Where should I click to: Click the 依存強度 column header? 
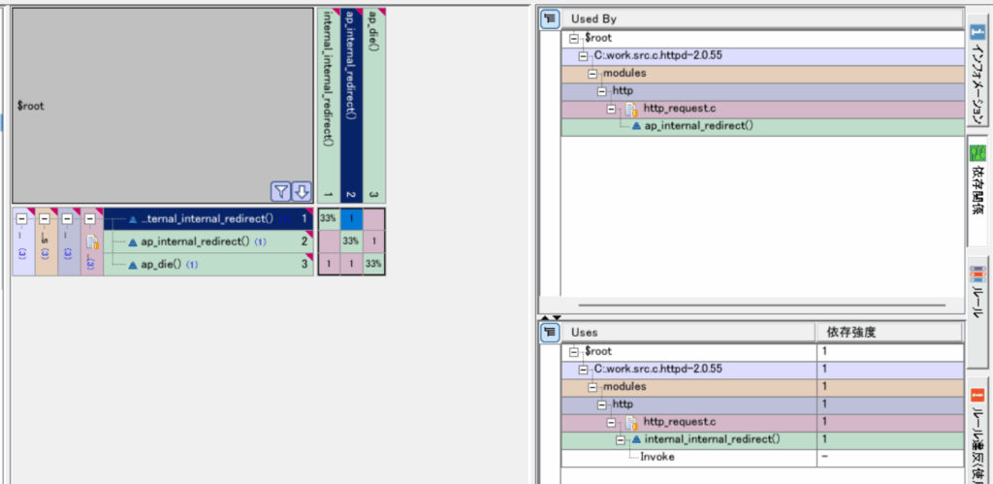click(888, 332)
